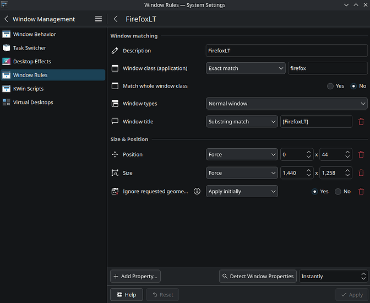Image resolution: width=370 pixels, height=303 pixels.
Task: Open the sidebar hamburger menu
Action: point(99,19)
